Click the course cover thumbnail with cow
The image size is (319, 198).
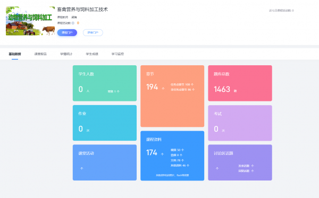click(x=30, y=21)
